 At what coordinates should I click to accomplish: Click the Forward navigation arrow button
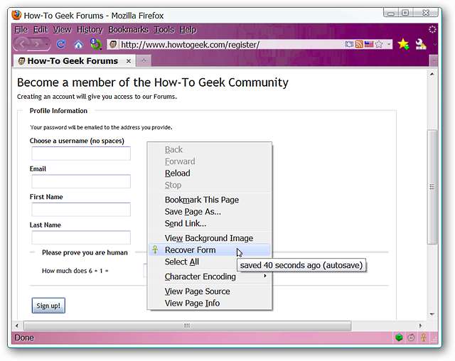coord(37,44)
